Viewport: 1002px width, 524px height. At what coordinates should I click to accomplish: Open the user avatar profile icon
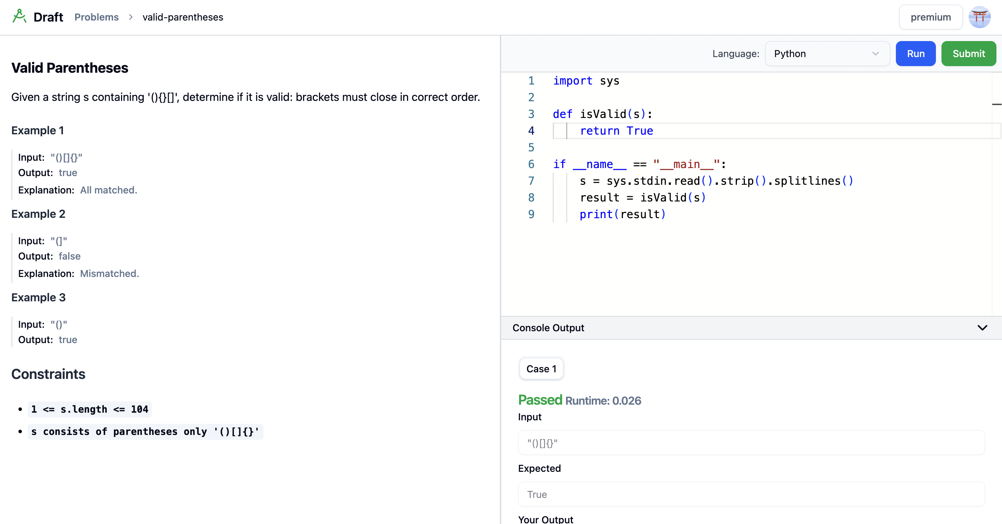click(x=979, y=17)
